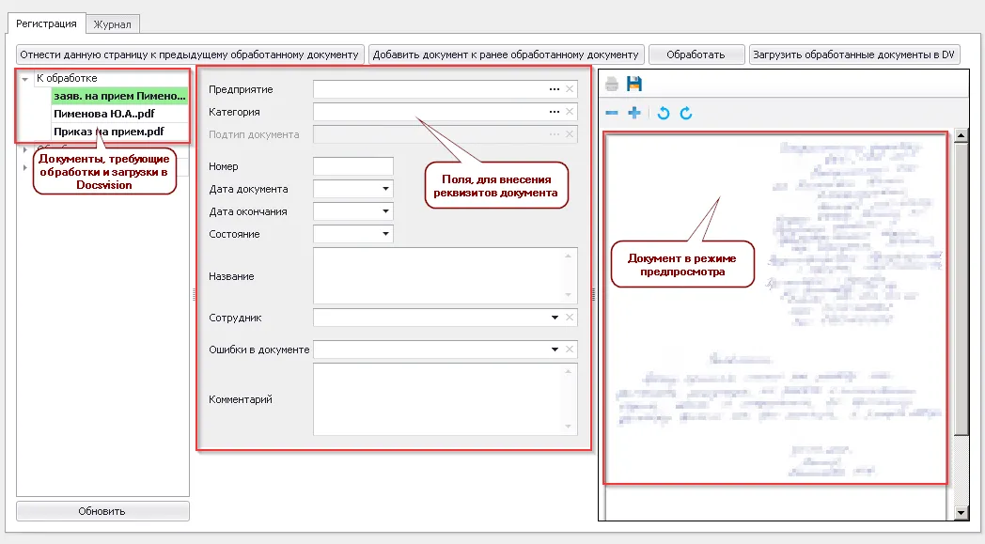The image size is (985, 544).
Task: Select the Регистрация tab
Action: click(x=47, y=23)
